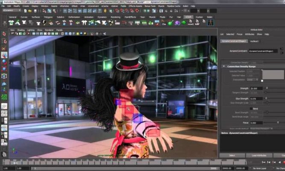Collapse the Connection Density Range section
The height and width of the screenshot is (171, 285).
(223, 66)
